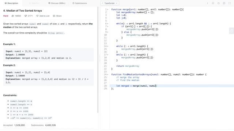Click the Discuss tab chat icon
Screen dimensions: 234x131
click(49, 3)
